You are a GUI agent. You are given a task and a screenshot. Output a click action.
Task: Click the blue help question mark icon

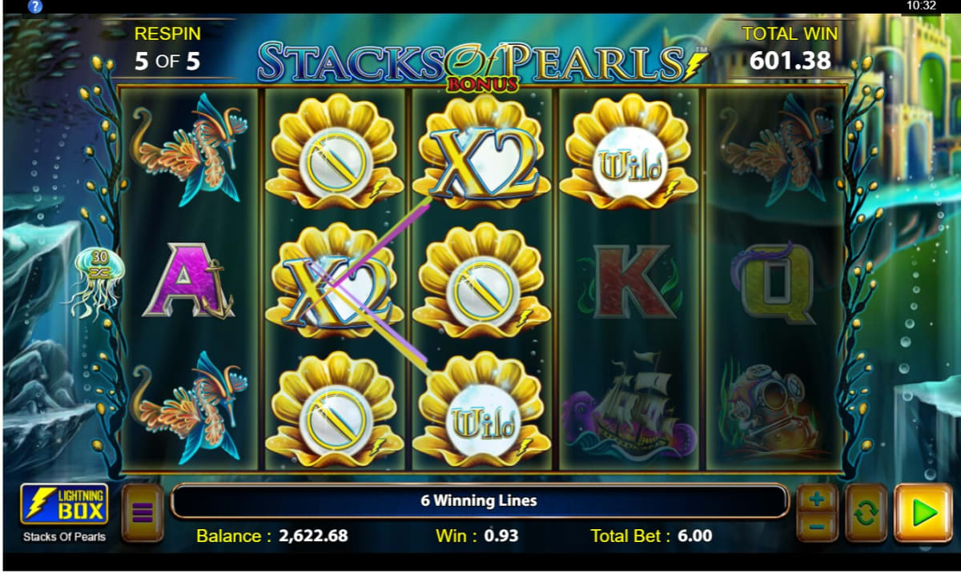tap(34, 6)
